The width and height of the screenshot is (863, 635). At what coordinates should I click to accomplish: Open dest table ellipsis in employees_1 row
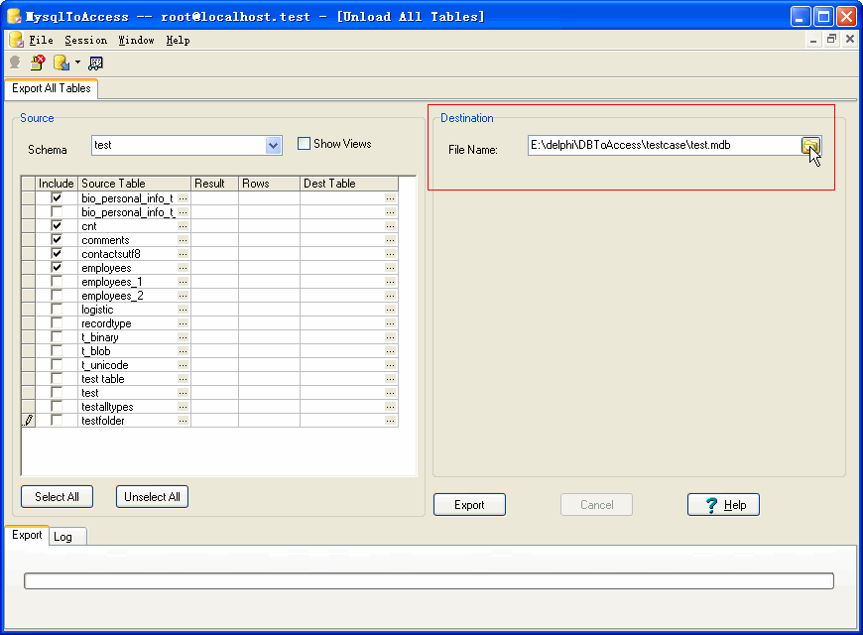click(390, 282)
